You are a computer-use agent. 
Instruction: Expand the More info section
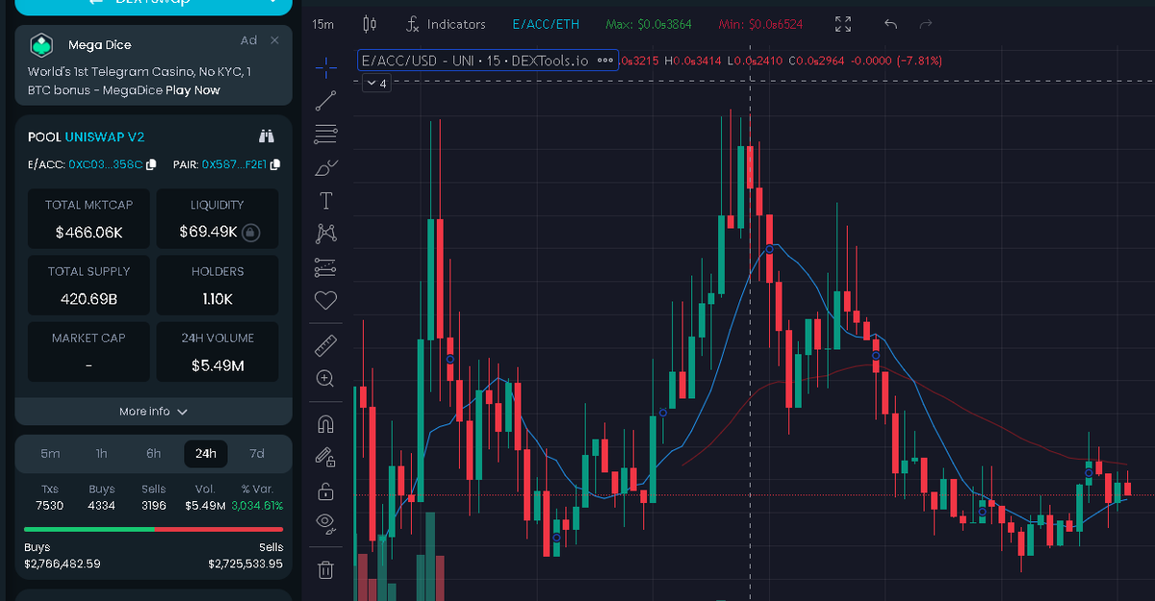(153, 411)
